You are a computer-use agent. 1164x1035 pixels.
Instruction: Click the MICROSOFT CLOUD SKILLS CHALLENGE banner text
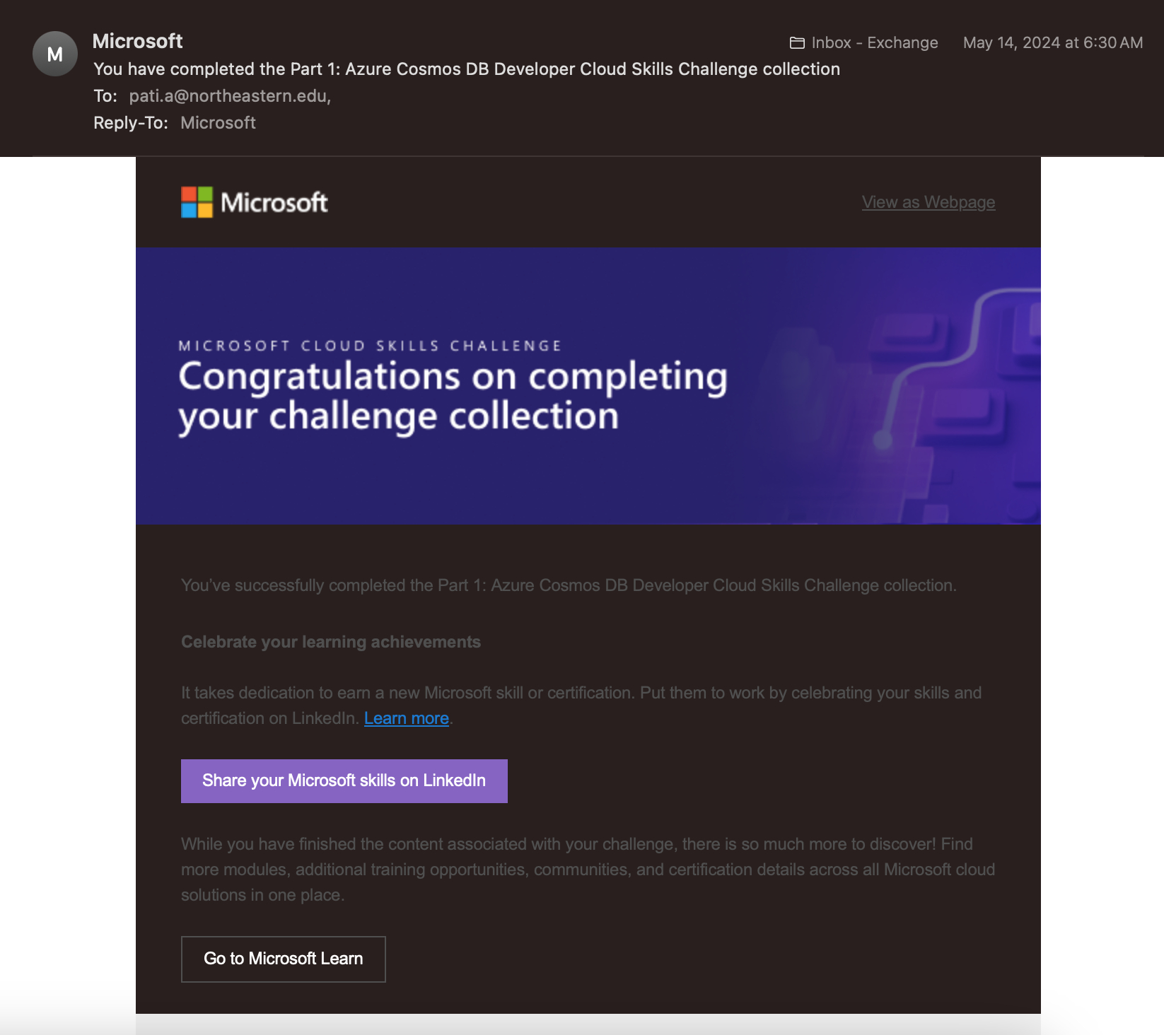(x=370, y=346)
